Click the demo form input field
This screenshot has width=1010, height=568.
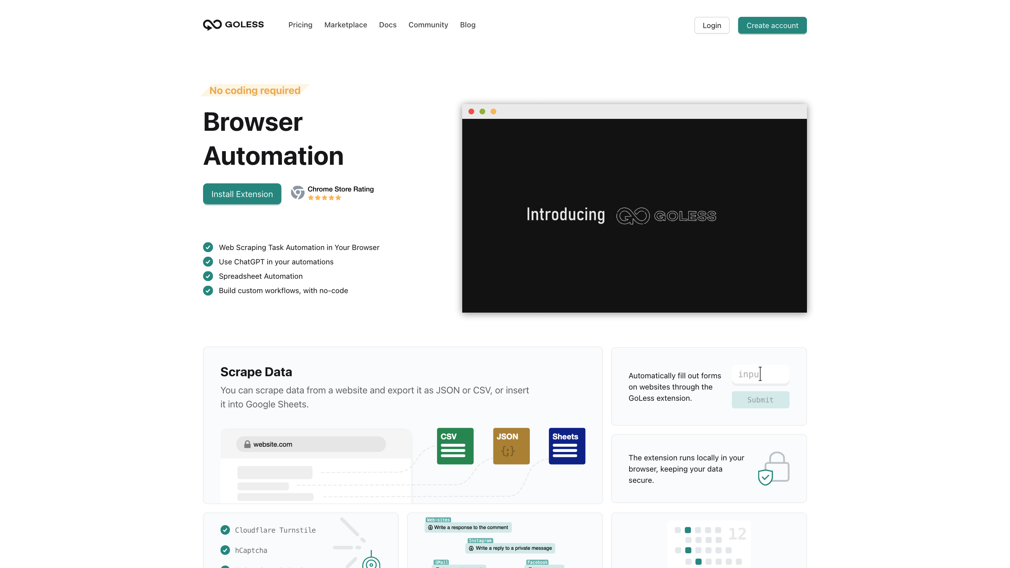click(x=760, y=374)
